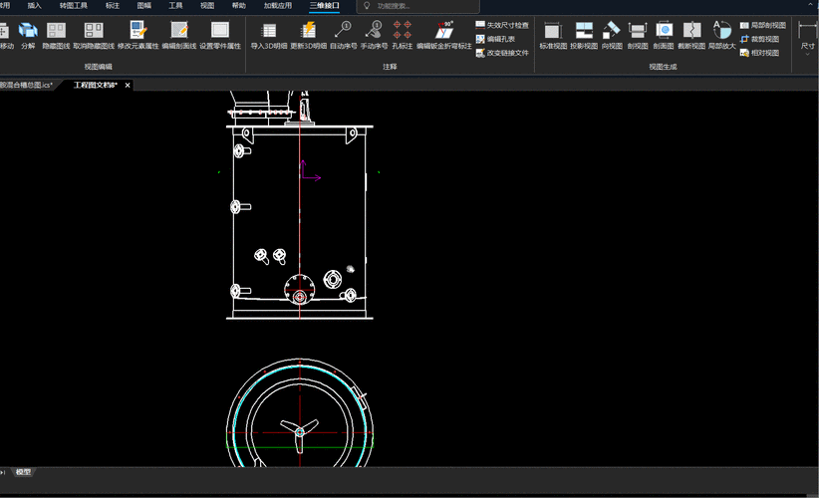The height and width of the screenshot is (498, 819).
Task: Close the 工程图文档8 document tab
Action: pyautogui.click(x=128, y=86)
